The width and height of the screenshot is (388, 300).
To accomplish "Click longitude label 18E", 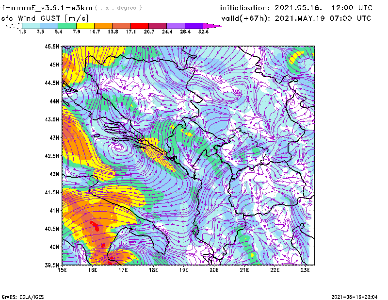I will tap(153, 270).
